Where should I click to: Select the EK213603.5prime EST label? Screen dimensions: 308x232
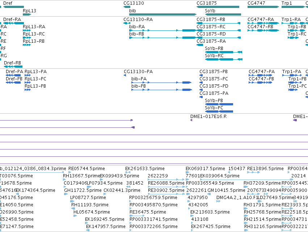point(210,212)
